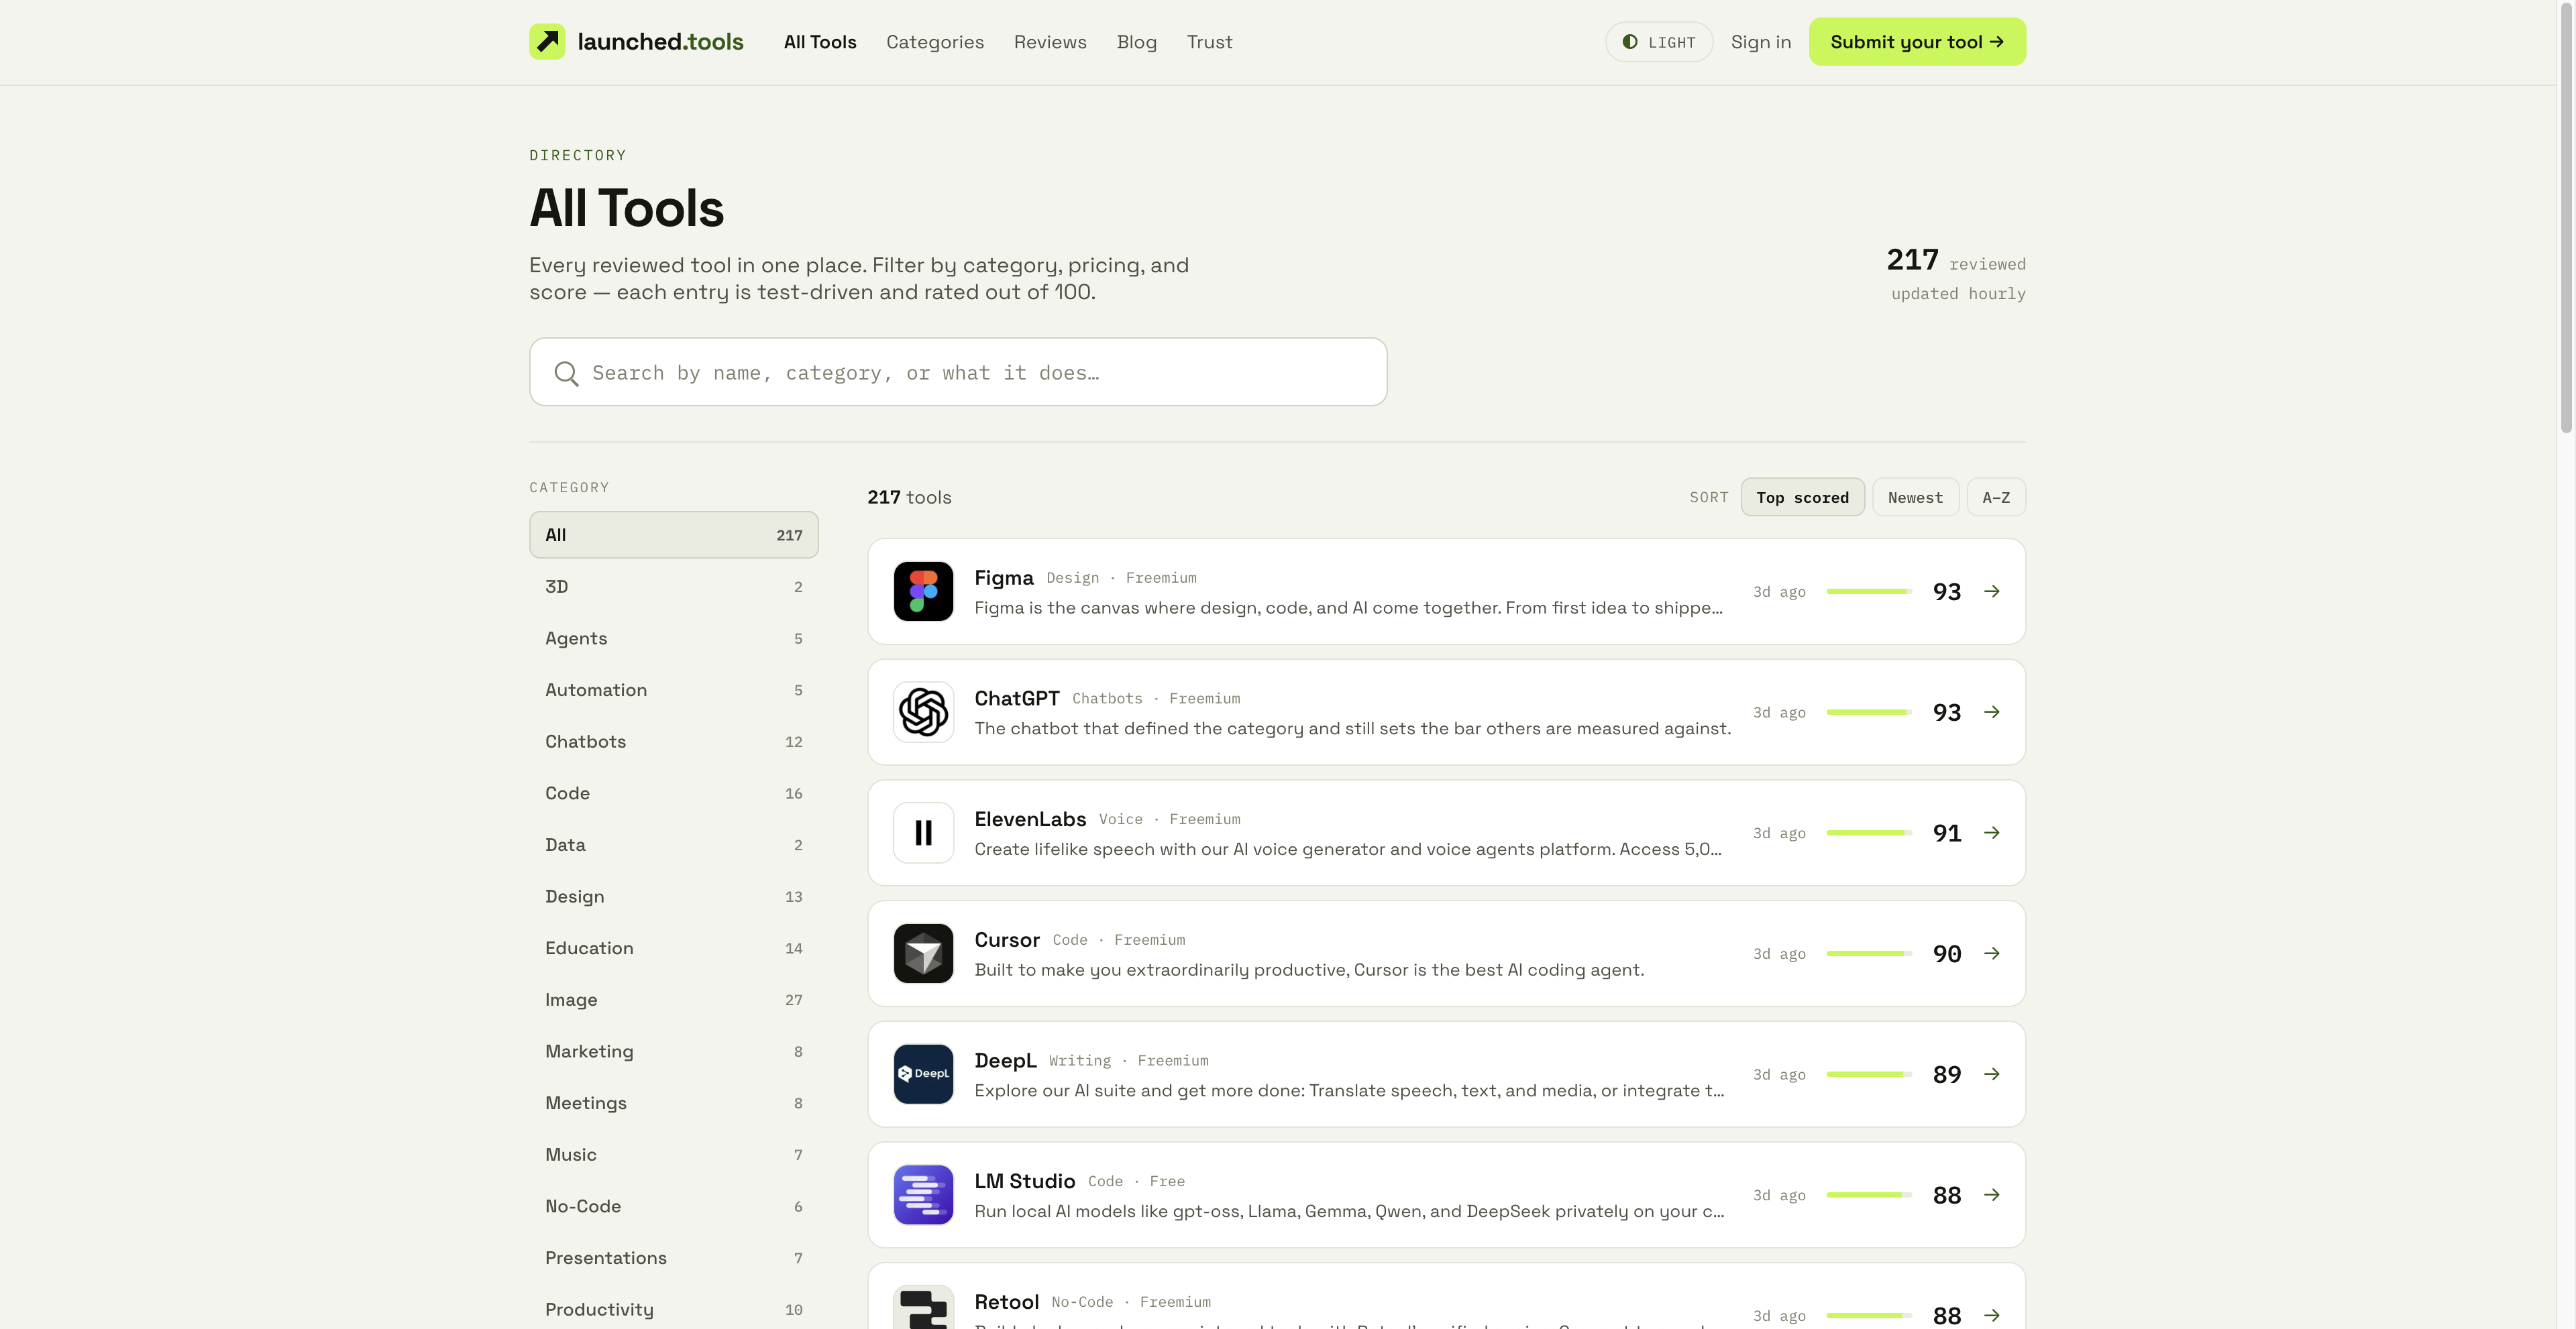Filter by the Automation category
The width and height of the screenshot is (2576, 1329).
674,689
